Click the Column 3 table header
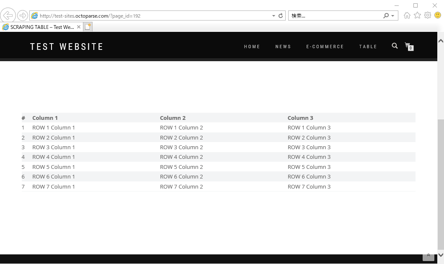444x264 pixels. pos(300,118)
